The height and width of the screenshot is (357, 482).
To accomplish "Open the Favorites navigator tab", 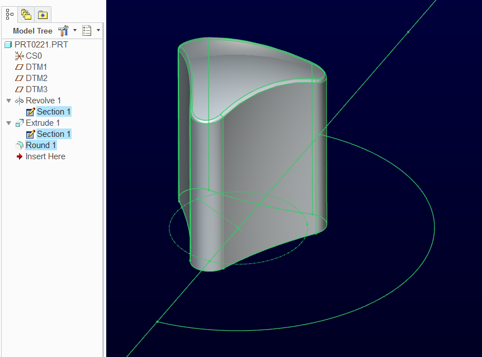I will [x=42, y=15].
